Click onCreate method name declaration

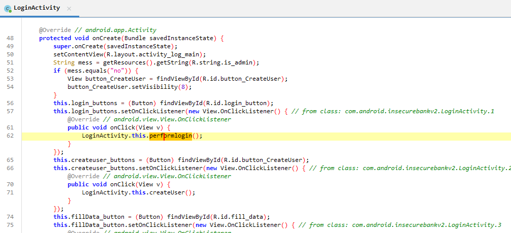coord(107,39)
